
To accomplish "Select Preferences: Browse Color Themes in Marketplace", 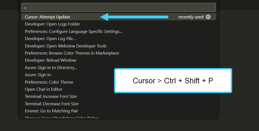I will pos(118,53).
